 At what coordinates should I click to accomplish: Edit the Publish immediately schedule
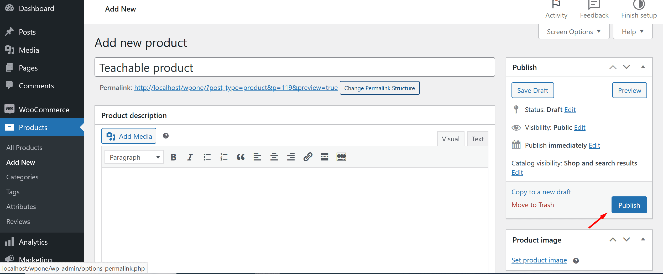(x=594, y=145)
